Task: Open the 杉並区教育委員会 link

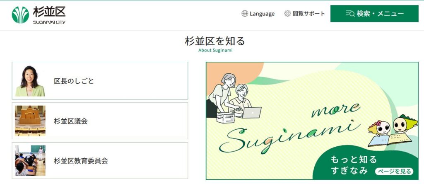Action: [x=100, y=160]
